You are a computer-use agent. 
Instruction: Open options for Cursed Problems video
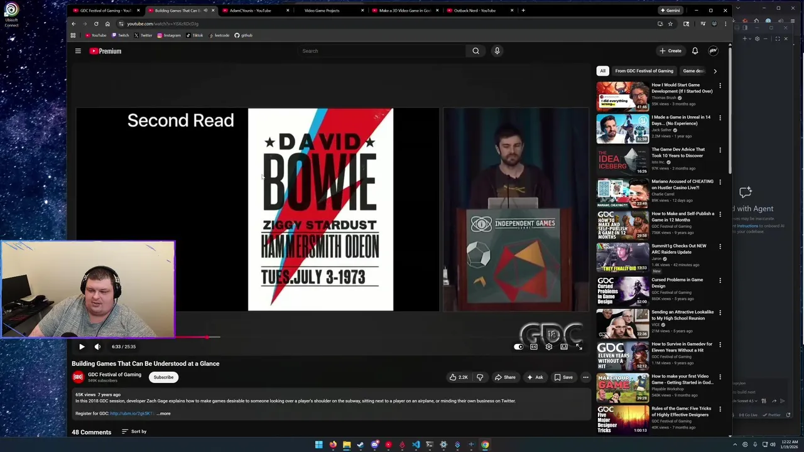click(720, 280)
